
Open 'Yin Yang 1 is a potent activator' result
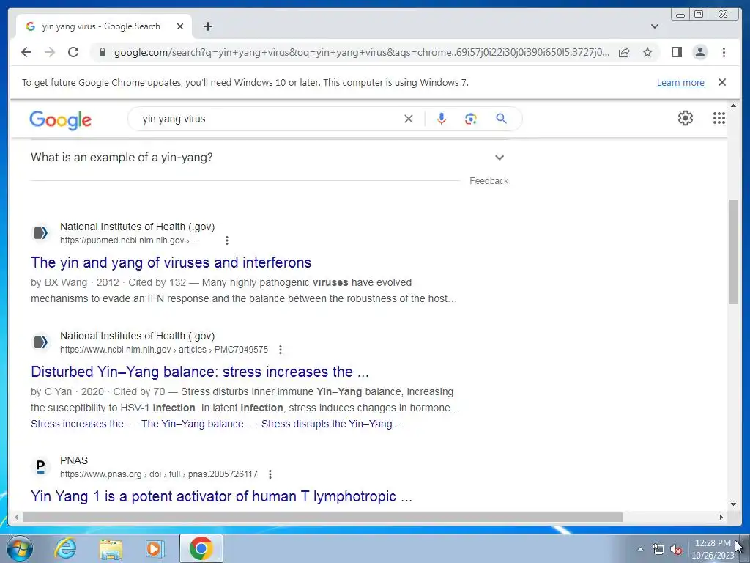point(221,496)
